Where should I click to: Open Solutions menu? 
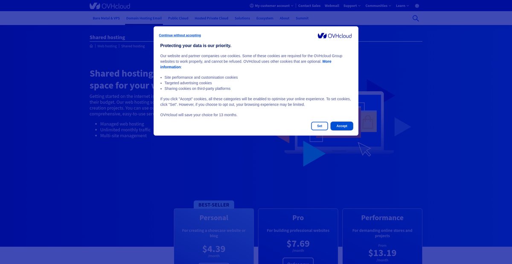pos(242,18)
